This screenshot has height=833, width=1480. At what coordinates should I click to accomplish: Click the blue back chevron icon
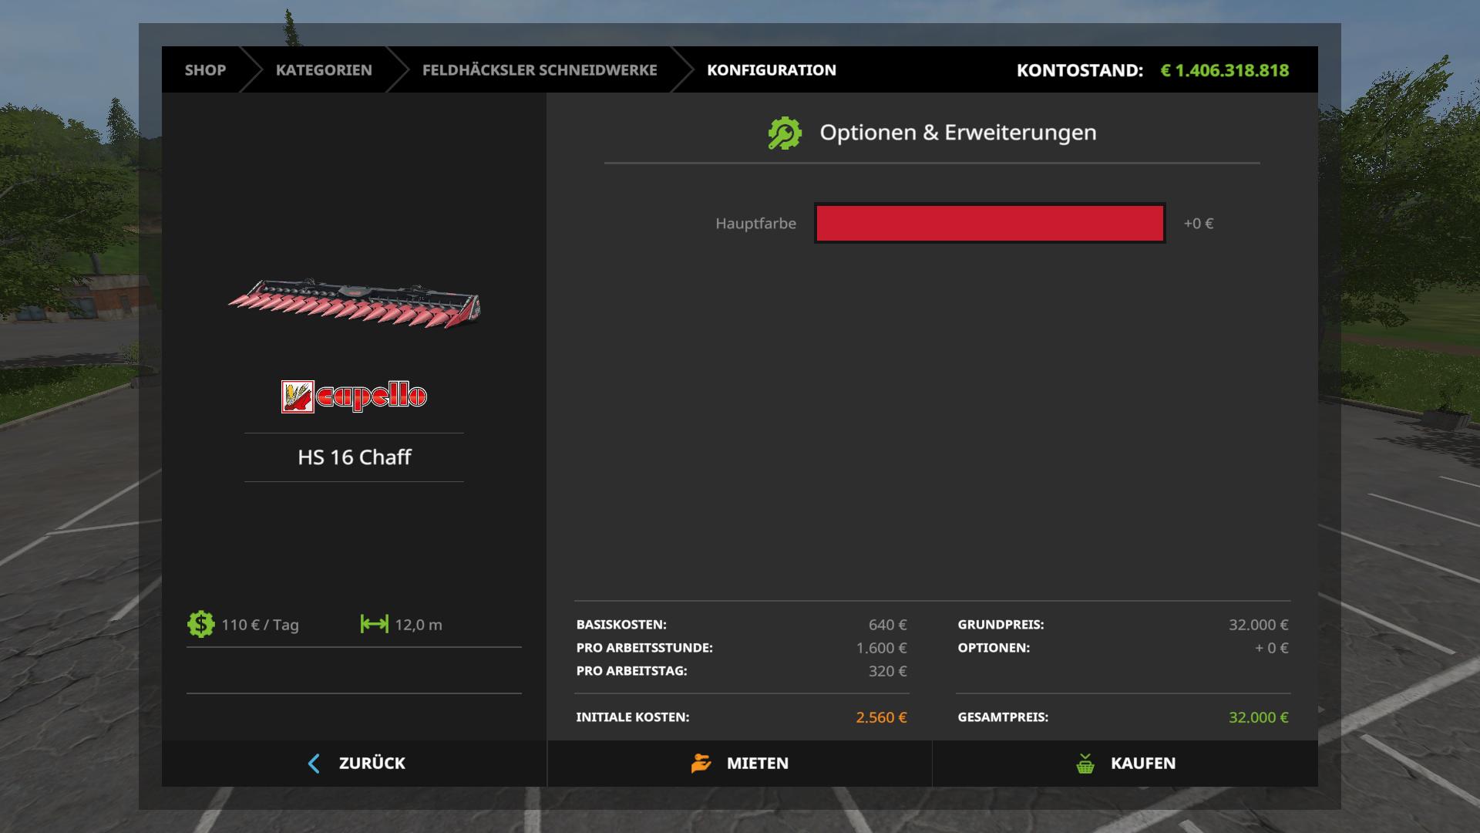314,764
